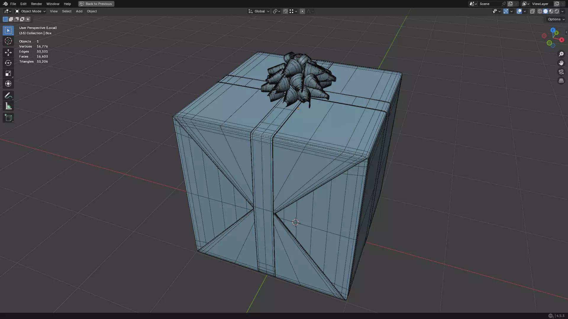Select the Measure tool
Screen dimensions: 568x319
coord(8,106)
